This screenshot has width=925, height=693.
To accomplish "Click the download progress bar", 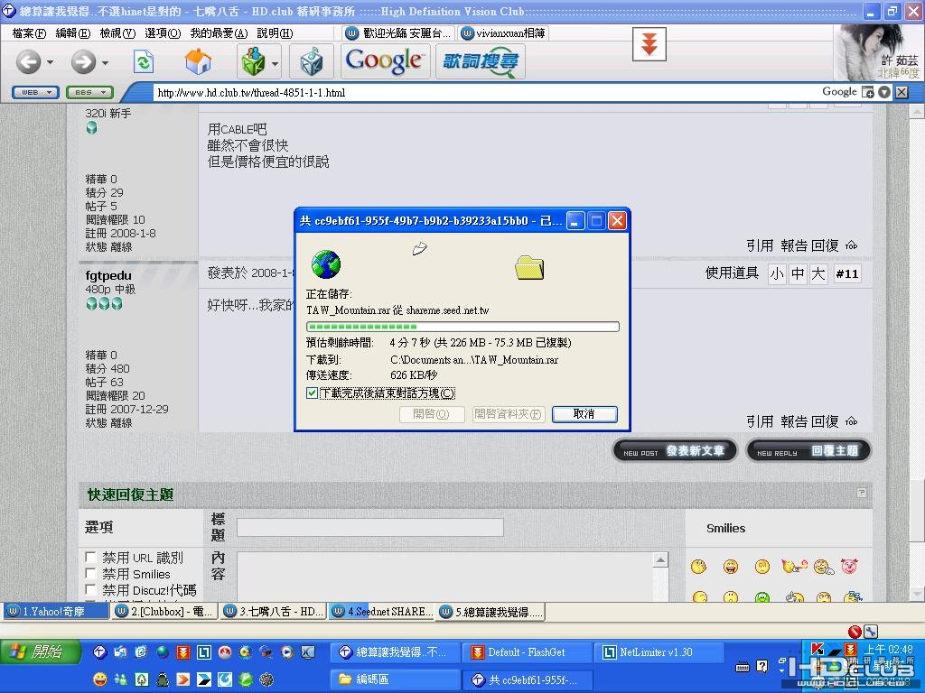I will tap(462, 327).
